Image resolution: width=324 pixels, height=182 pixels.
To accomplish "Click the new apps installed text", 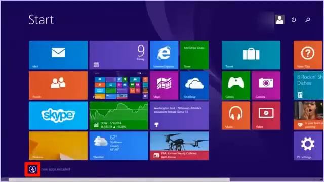I will tap(56, 169).
